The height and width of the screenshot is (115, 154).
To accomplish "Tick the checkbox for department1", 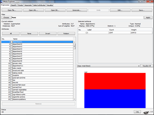I will coord(11,42).
